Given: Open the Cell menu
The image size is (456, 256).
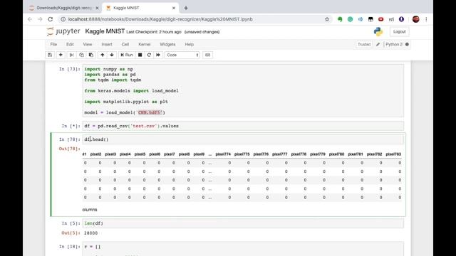Looking at the screenshot, I should pyautogui.click(x=125, y=44).
